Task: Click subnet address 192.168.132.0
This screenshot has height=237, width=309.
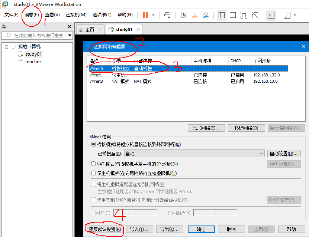Action: coord(267,75)
